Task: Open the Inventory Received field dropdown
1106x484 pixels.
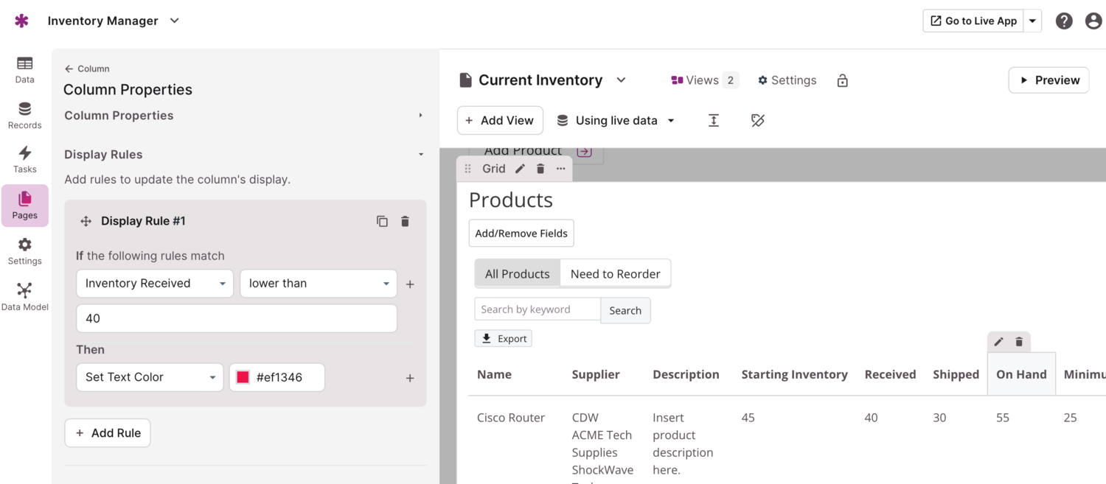Action: click(155, 284)
